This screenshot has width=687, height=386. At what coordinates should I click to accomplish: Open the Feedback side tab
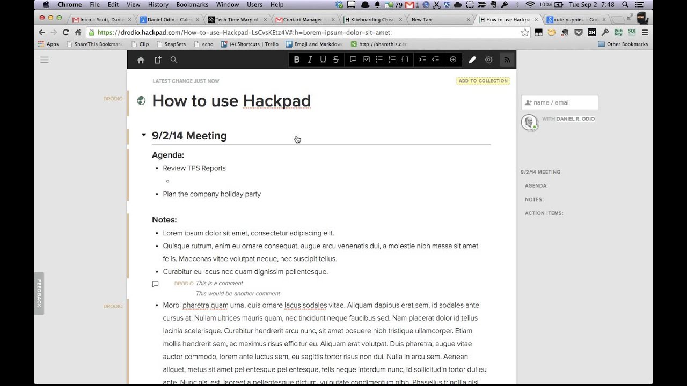click(x=39, y=293)
